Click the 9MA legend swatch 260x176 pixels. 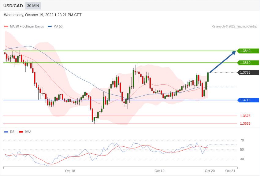click(21, 132)
